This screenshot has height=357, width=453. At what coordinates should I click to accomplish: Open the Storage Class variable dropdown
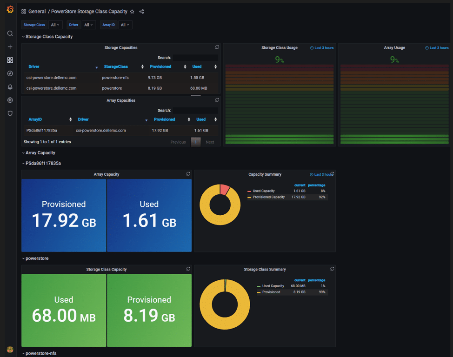click(55, 25)
